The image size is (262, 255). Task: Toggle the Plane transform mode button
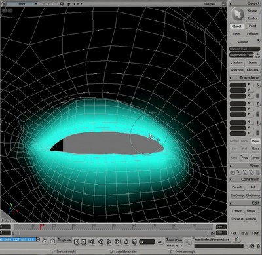click(x=255, y=149)
